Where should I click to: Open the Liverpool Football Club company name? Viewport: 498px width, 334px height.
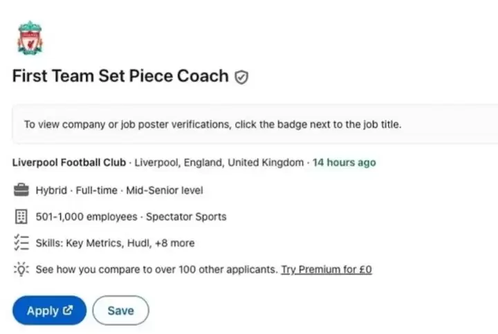69,163
